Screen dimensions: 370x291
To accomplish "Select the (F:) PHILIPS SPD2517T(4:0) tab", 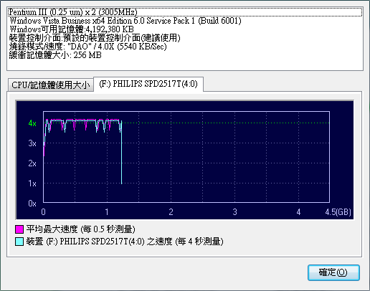I will point(148,84).
